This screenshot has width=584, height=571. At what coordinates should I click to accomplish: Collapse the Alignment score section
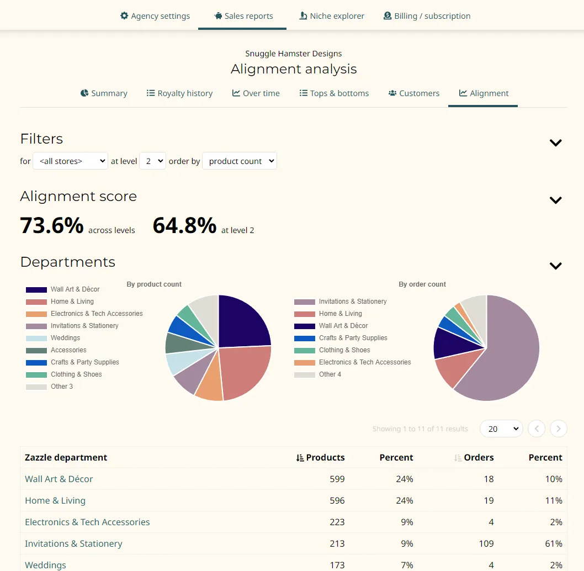click(555, 200)
